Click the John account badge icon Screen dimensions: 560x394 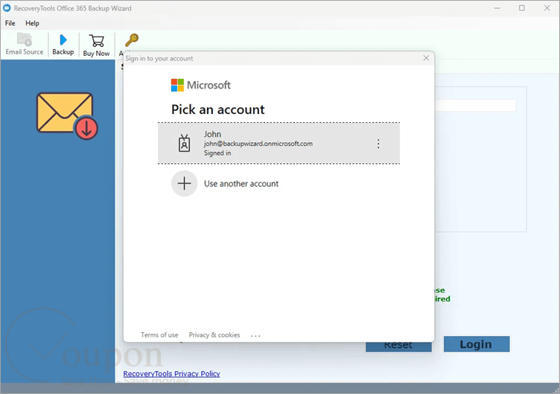pyautogui.click(x=184, y=143)
